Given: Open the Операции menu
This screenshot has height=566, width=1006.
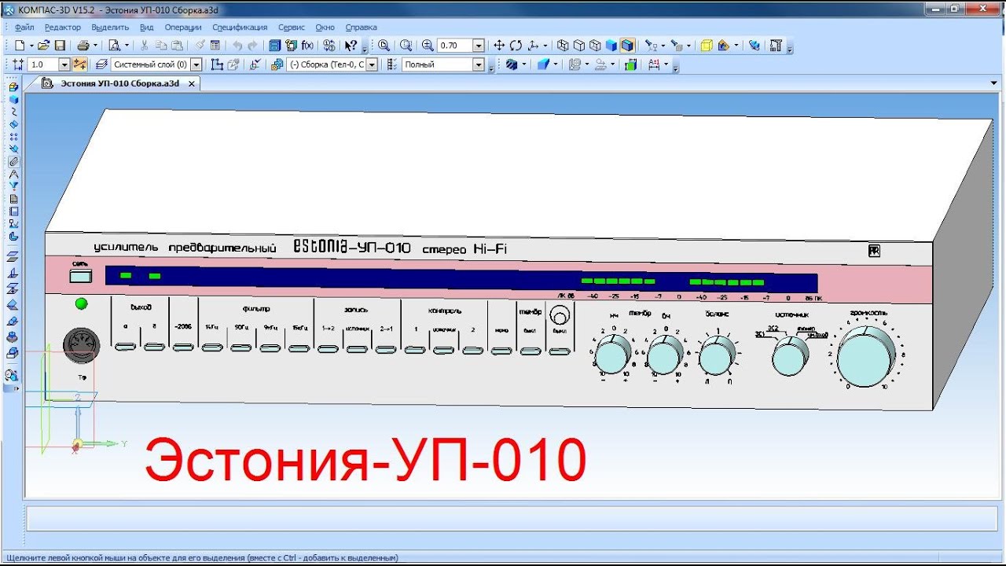Looking at the screenshot, I should [x=183, y=27].
